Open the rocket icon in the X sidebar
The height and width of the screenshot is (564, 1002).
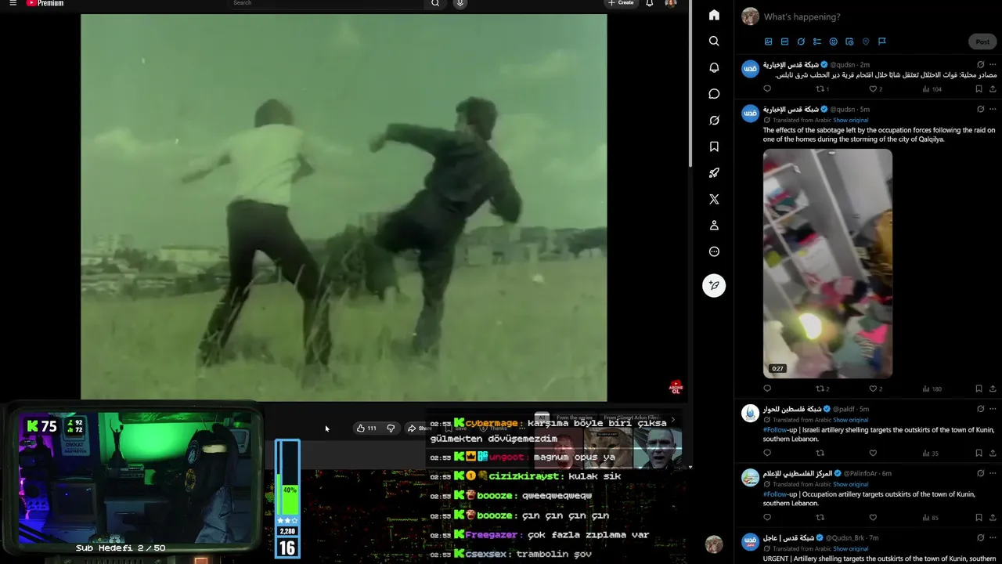pos(714,173)
